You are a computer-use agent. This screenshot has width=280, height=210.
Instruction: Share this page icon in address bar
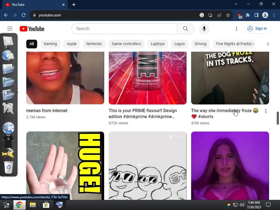[x=219, y=15]
